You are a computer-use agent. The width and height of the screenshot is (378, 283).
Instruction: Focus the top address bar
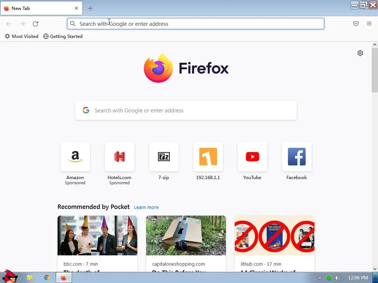tap(196, 24)
